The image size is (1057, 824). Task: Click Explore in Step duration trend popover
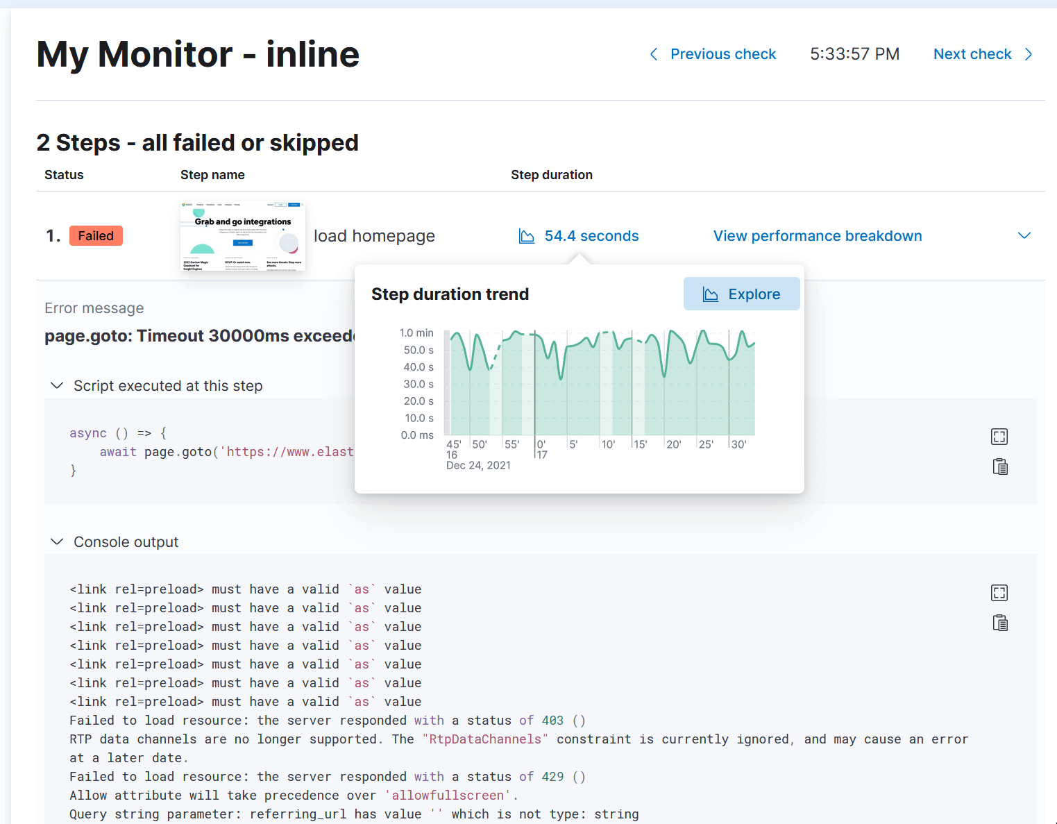741,294
